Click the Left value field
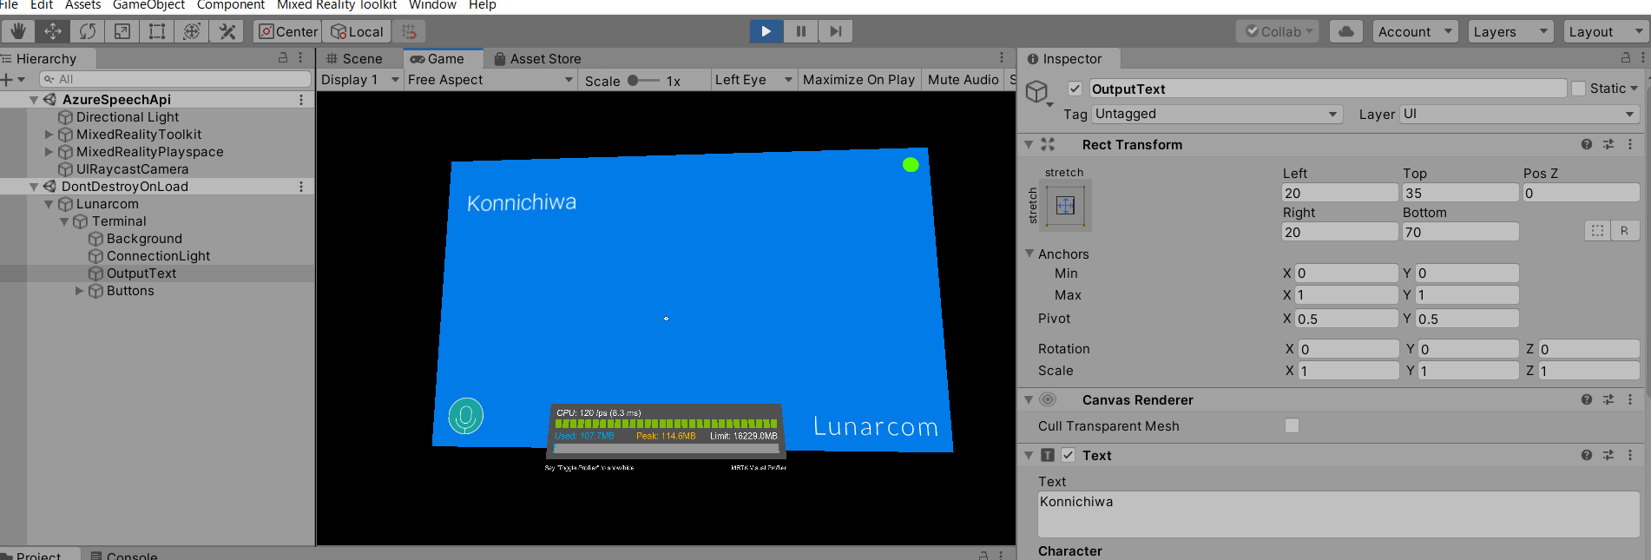Screen dimensions: 1651x560 point(1340,193)
